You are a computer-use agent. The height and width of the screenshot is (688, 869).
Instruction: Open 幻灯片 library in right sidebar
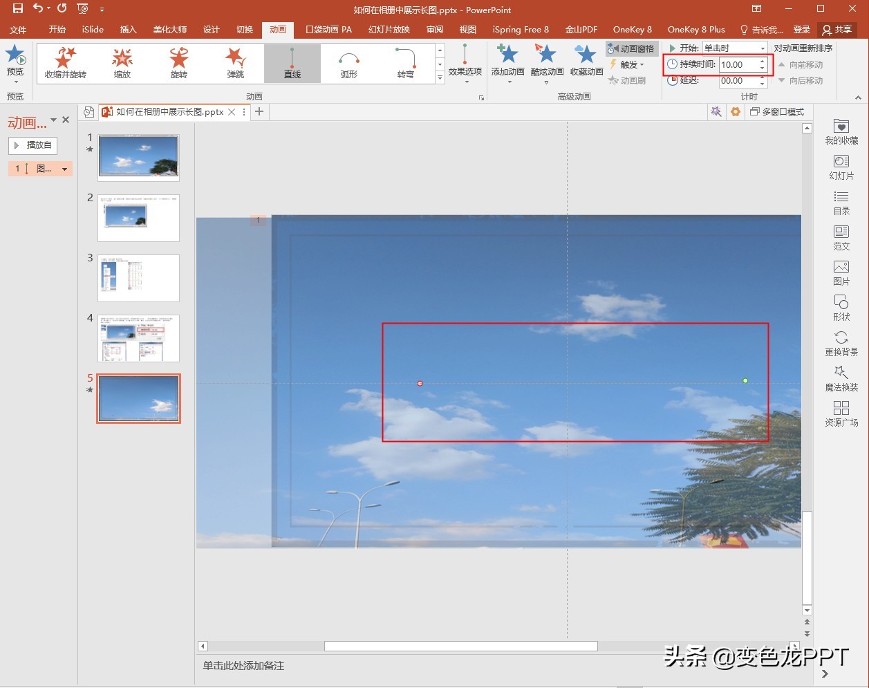(841, 167)
